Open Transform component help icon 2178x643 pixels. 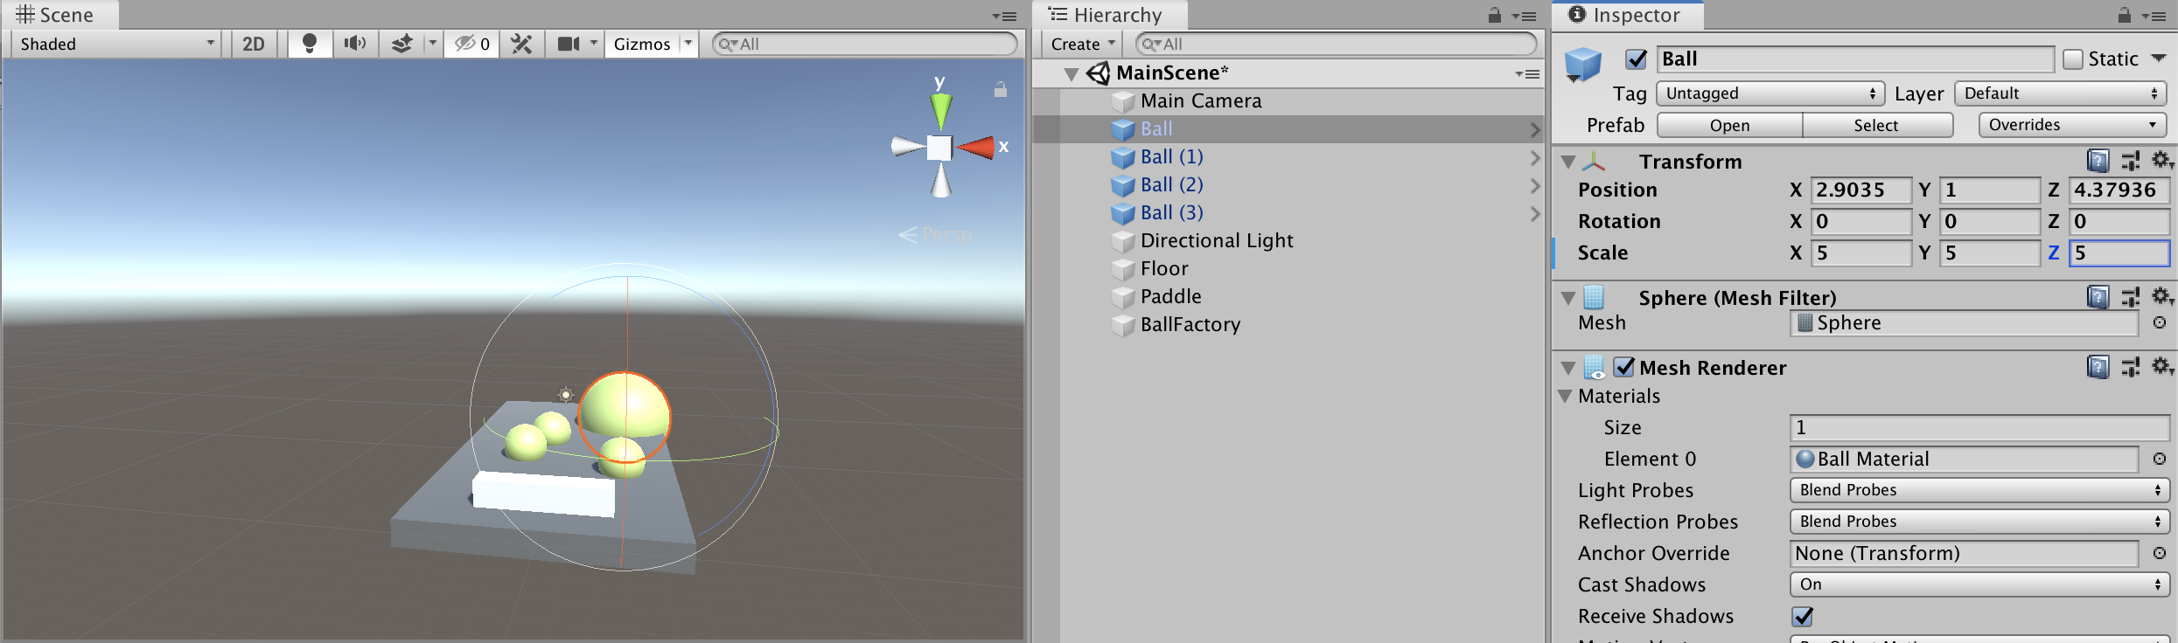click(x=2098, y=161)
